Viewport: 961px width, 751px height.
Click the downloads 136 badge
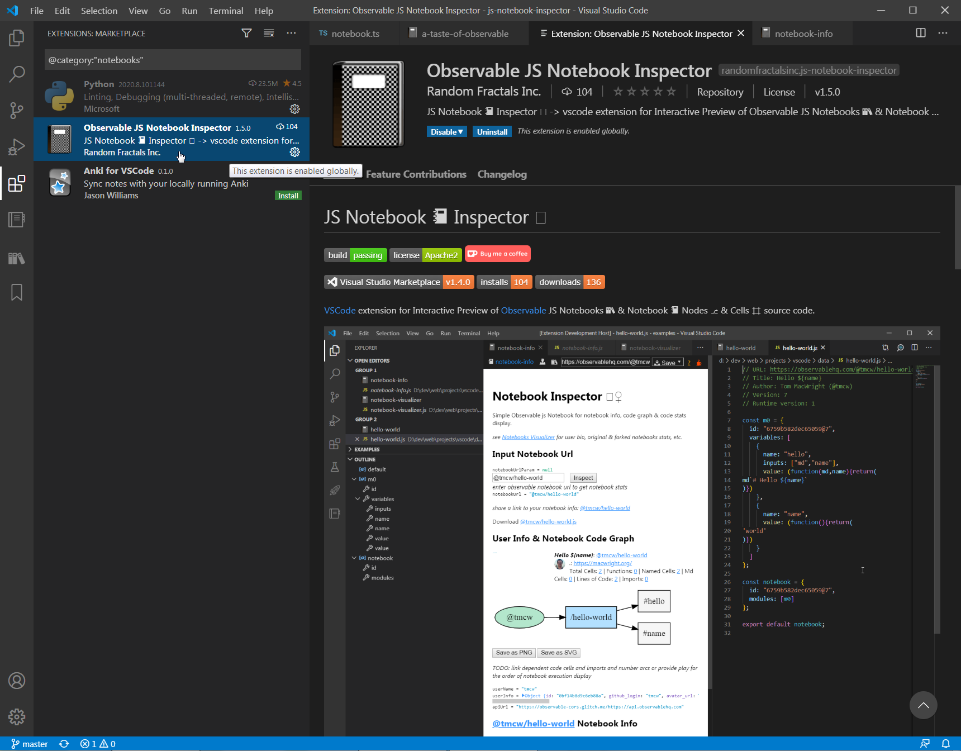click(x=570, y=282)
